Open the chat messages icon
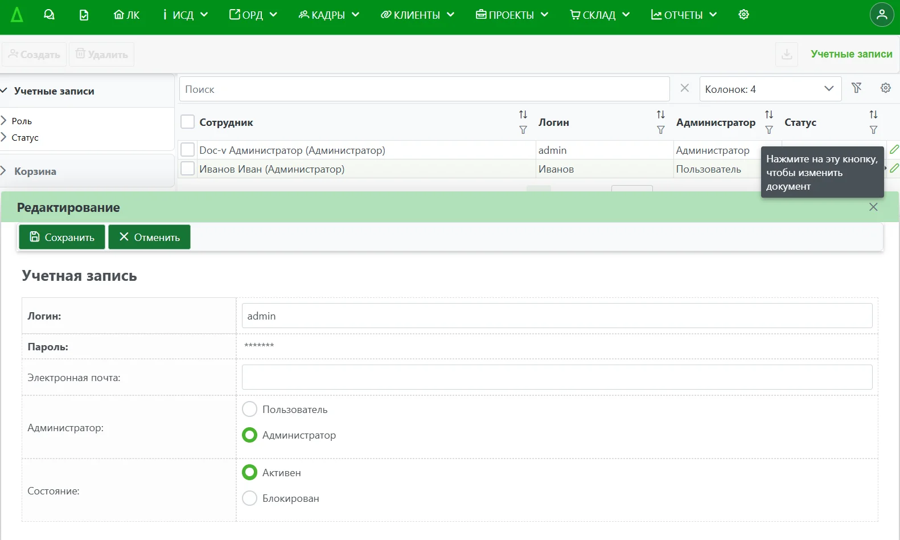900x540 pixels. point(49,15)
